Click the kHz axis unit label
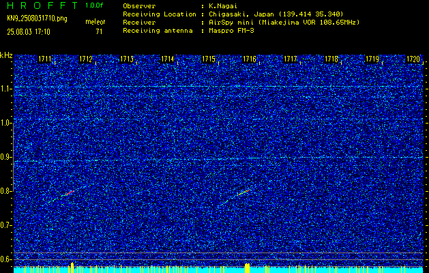This screenshot has width=429, height=273. pyautogui.click(x=6, y=55)
